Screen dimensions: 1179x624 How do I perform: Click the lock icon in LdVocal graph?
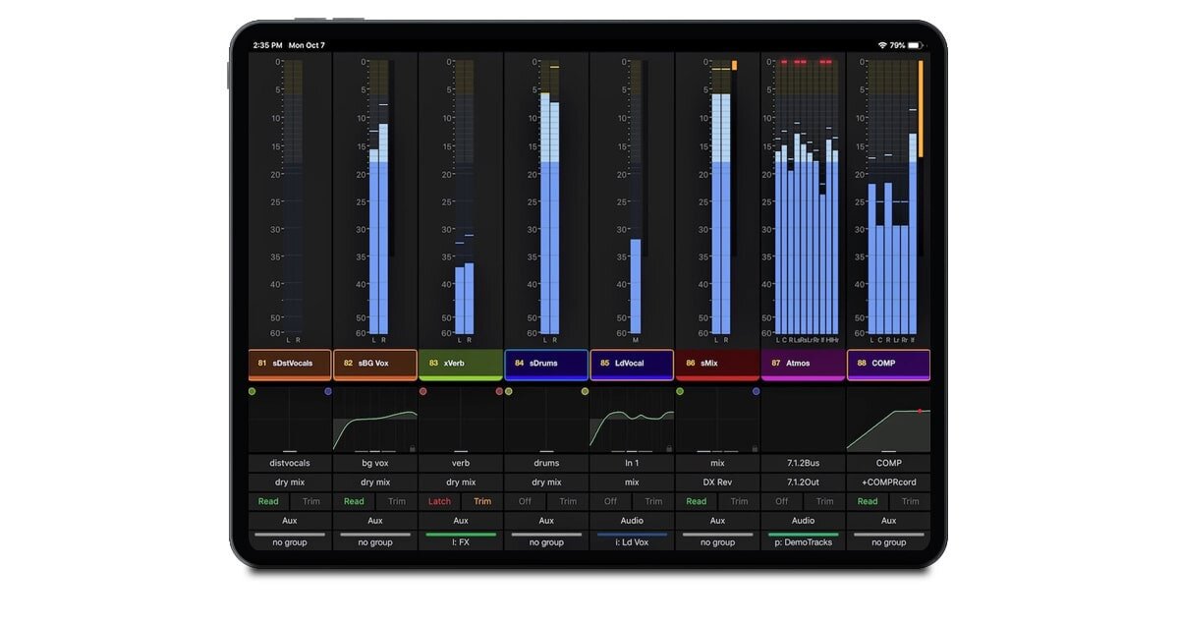tap(668, 448)
